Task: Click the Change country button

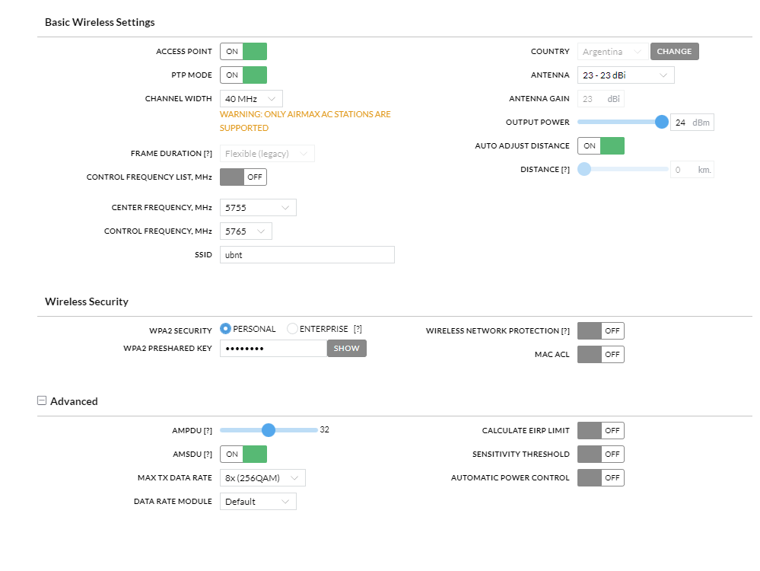Action: pos(674,52)
